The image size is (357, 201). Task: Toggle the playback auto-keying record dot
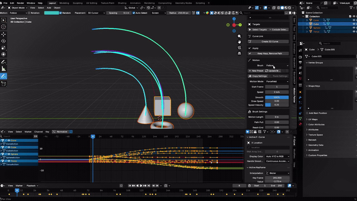pos(121,186)
